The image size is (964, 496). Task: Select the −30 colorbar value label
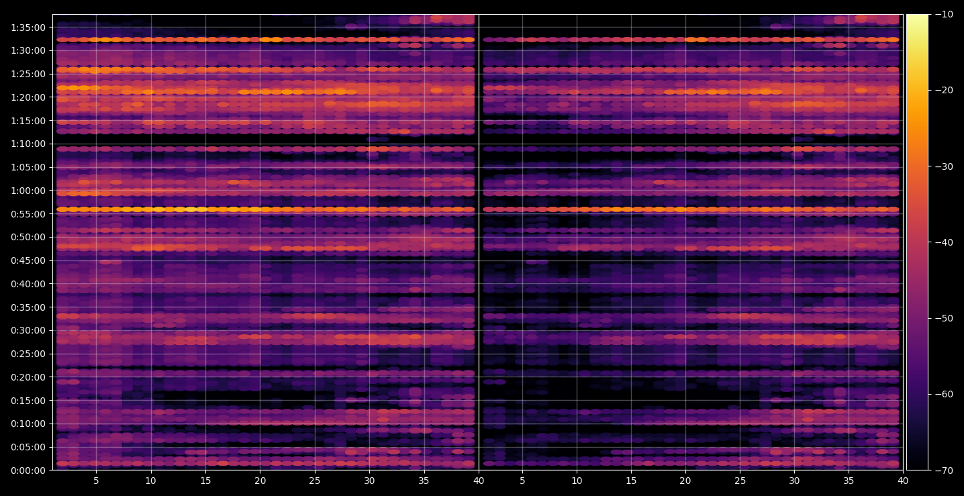point(944,166)
